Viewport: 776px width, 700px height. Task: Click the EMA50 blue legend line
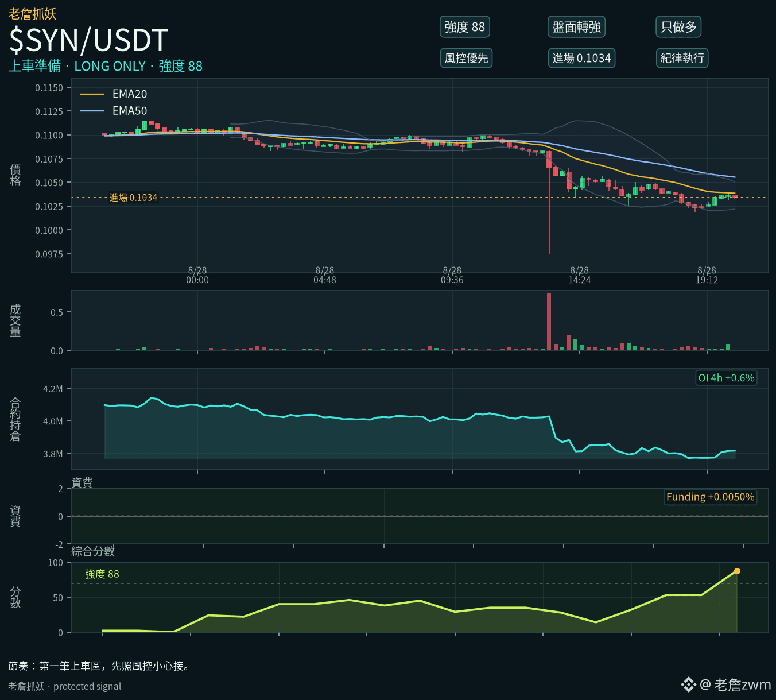click(92, 111)
